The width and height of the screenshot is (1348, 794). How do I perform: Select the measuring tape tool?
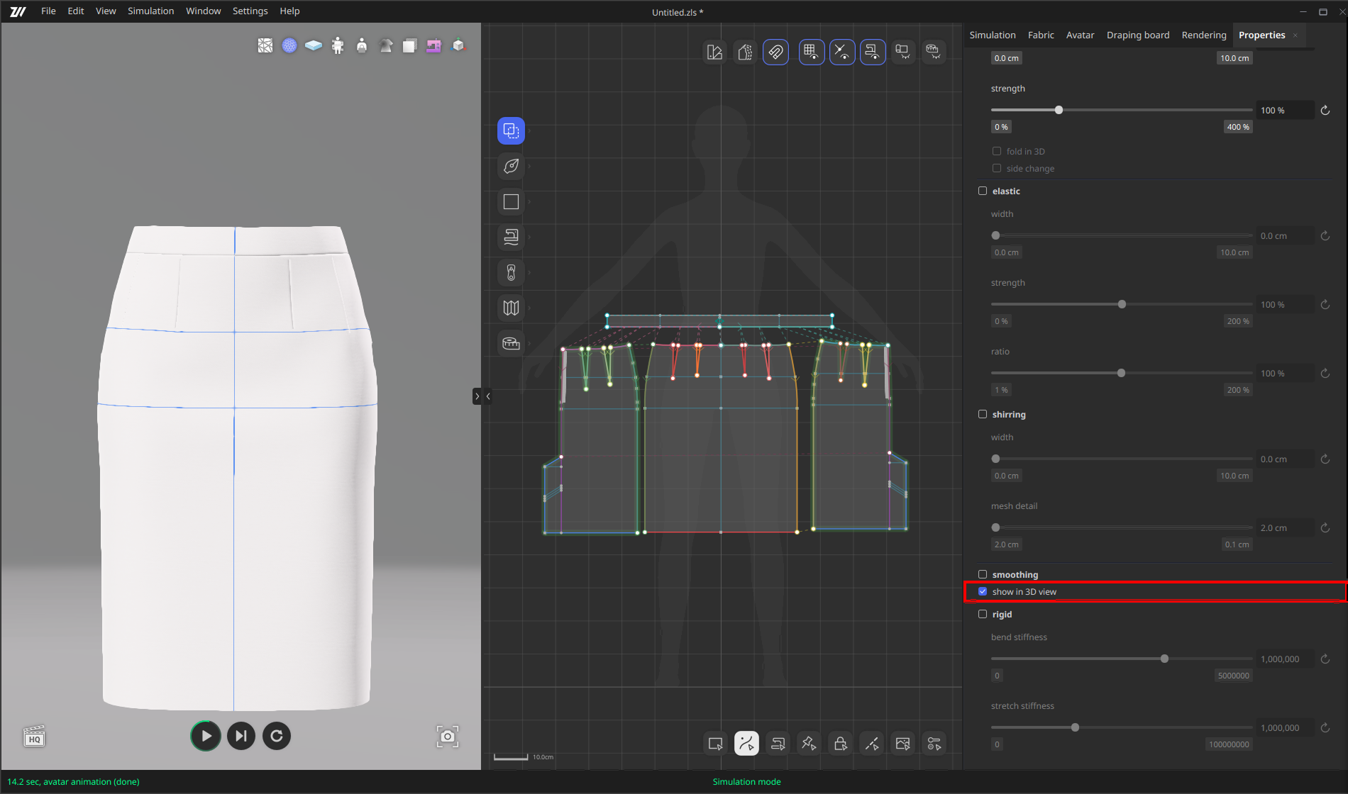[511, 344]
